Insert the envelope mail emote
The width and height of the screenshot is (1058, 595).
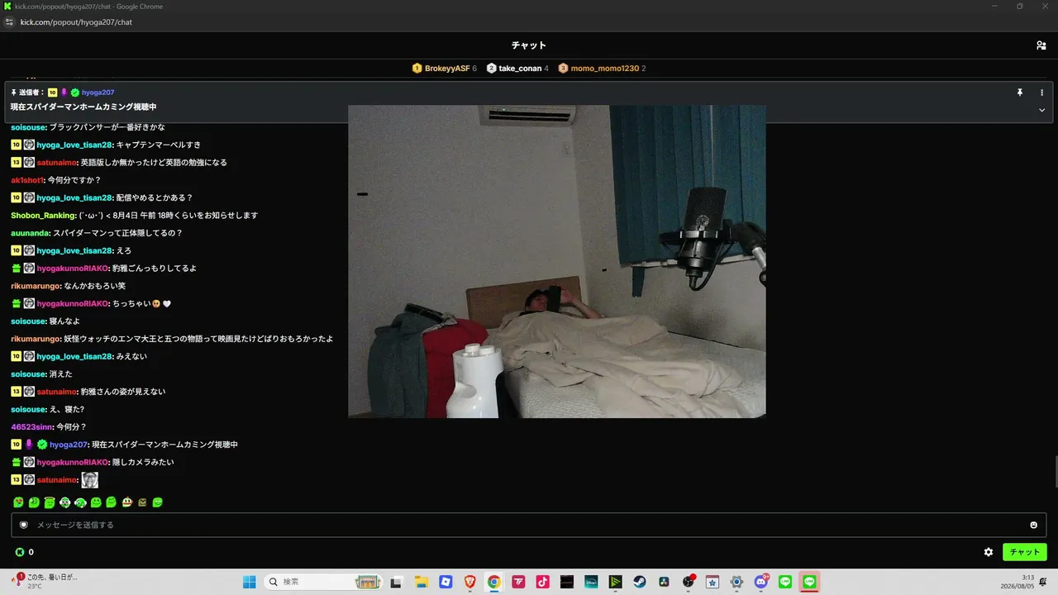[142, 502]
